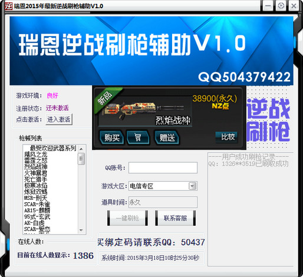Click the 用户成功刷枪记录 log header
This screenshot has height=277, width=303.
(x=249, y=157)
